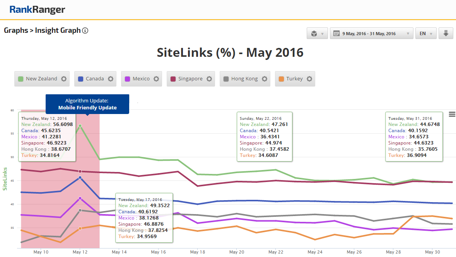456x257 pixels.
Task: Click the Mobile Friendly Update algorithm marker
Action: tap(87, 104)
